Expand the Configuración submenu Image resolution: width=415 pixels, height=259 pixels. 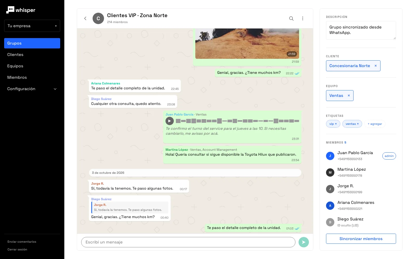32,89
